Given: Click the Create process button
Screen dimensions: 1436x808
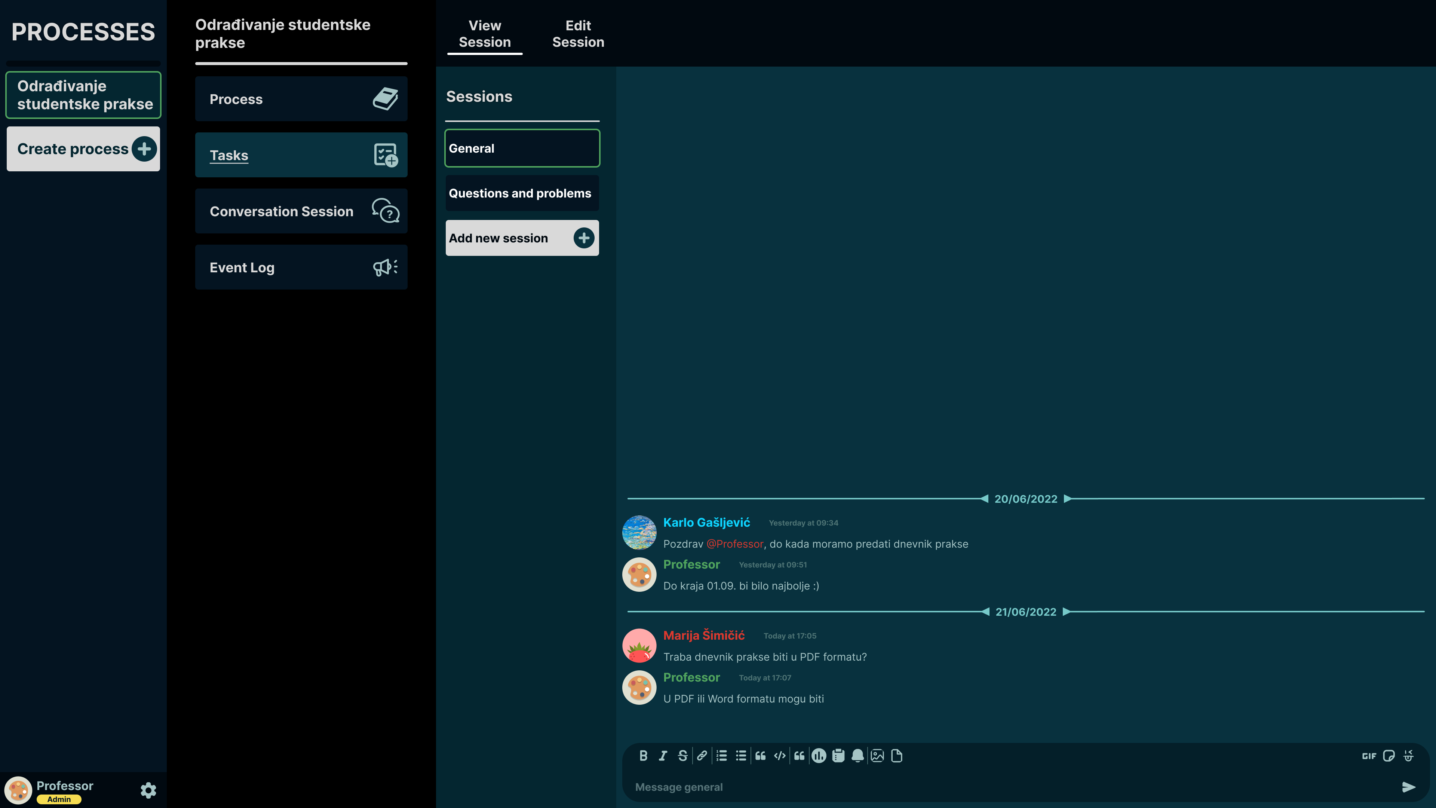Looking at the screenshot, I should 84,149.
